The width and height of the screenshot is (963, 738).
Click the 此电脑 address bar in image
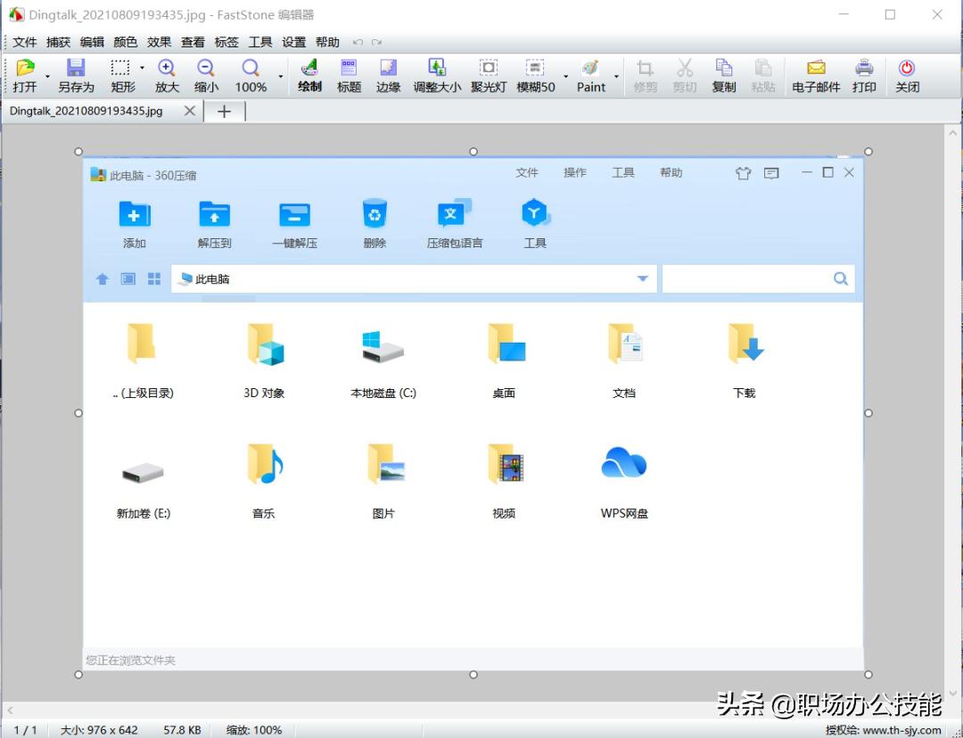point(414,279)
